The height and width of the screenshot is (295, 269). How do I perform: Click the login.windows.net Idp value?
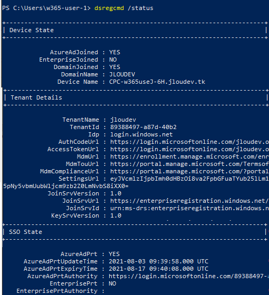(x=141, y=134)
